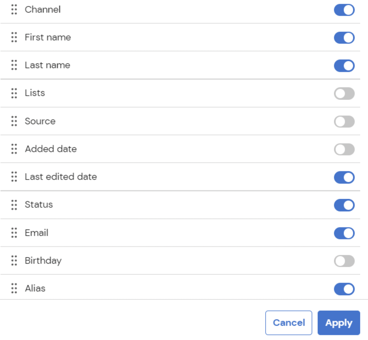Click the "Last edited date" label
Viewport: 368px width, 340px height.
(61, 177)
